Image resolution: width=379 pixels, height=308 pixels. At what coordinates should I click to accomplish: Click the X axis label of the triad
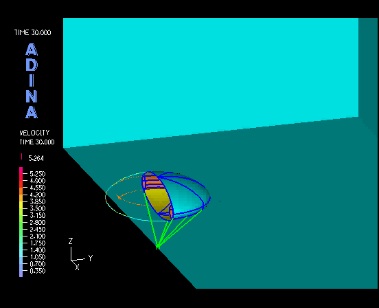click(77, 267)
